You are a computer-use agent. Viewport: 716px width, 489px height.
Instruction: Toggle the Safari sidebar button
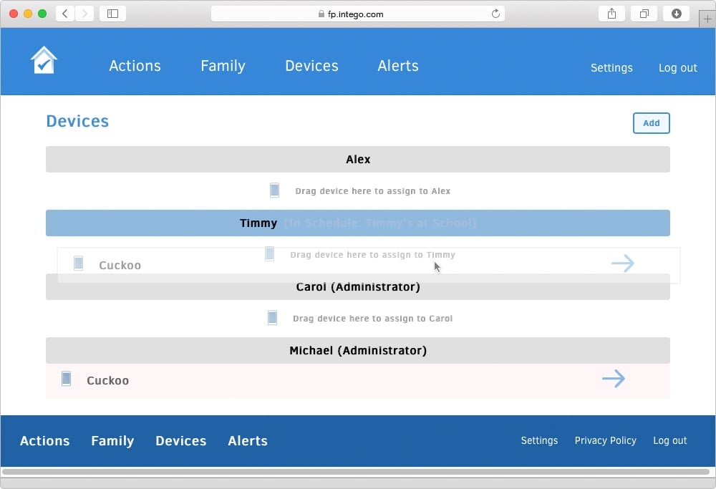[x=112, y=14]
